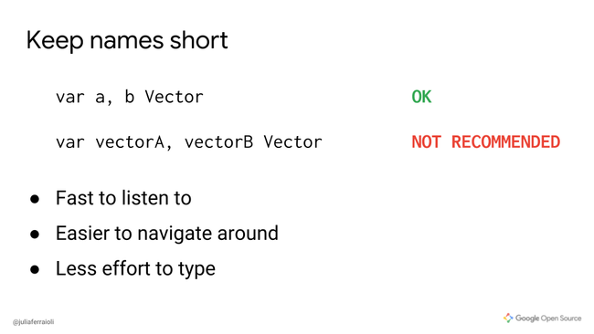
Task: Click the 'Google Open Source' text
Action: pyautogui.click(x=548, y=318)
